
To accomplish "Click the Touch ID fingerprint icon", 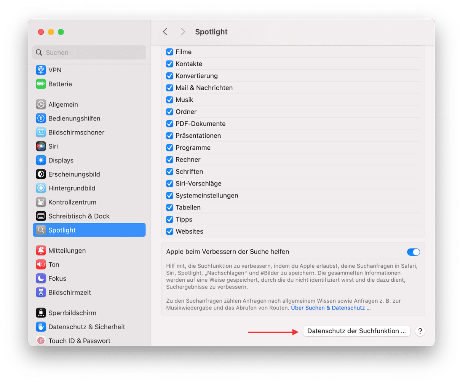I will [41, 341].
